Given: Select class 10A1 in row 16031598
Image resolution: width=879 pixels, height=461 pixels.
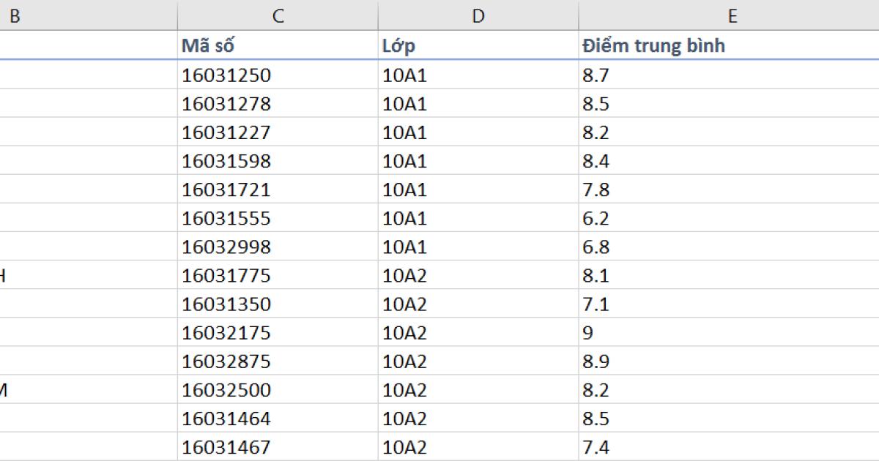Looking at the screenshot, I should click(478, 160).
